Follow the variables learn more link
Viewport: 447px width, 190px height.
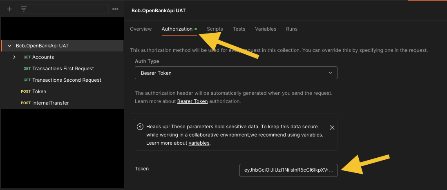point(199,143)
